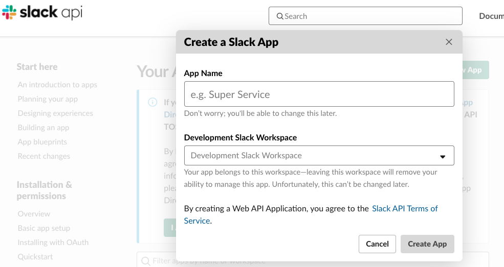Image resolution: width=504 pixels, height=267 pixels.
Task: Click the Cancel button
Action: point(377,244)
